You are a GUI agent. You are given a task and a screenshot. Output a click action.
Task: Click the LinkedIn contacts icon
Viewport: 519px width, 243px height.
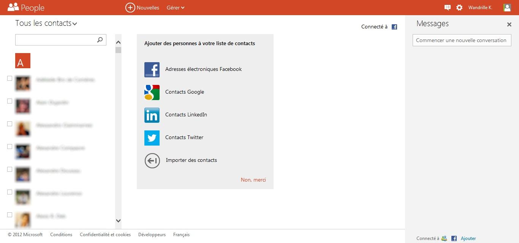click(152, 115)
